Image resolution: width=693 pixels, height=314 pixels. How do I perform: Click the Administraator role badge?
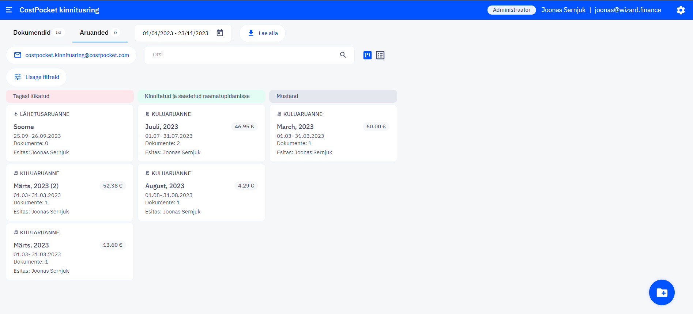coord(512,10)
